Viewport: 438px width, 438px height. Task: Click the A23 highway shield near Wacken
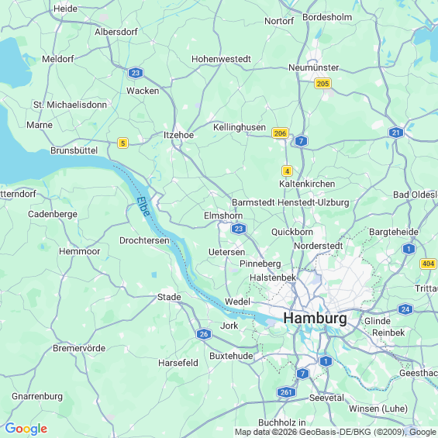tap(136, 73)
